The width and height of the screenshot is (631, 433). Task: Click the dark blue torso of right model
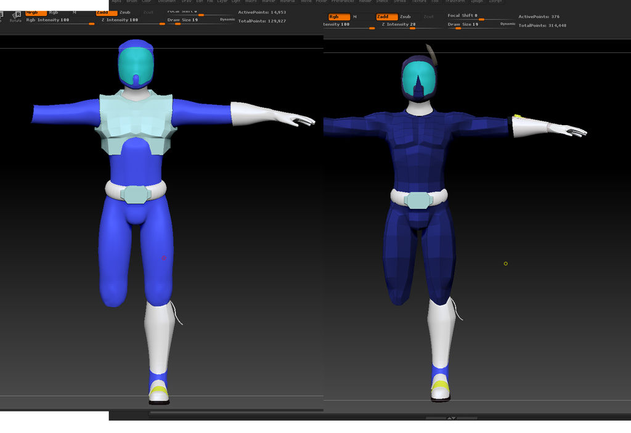pos(418,153)
